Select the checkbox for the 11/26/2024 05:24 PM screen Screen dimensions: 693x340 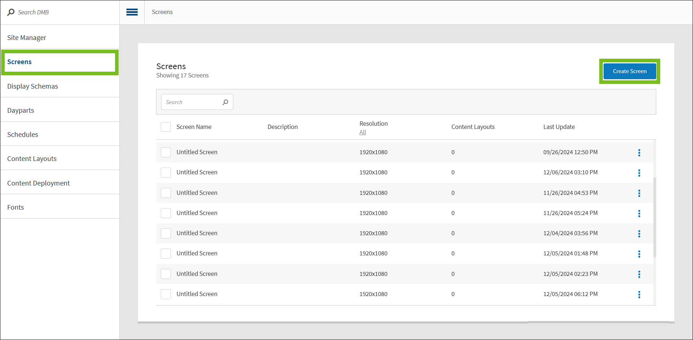pyautogui.click(x=165, y=213)
